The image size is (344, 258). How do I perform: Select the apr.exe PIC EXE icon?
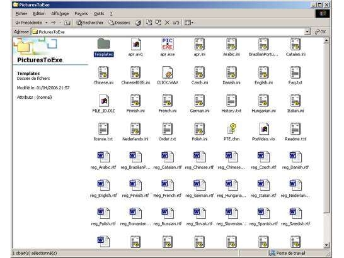pyautogui.click(x=168, y=44)
